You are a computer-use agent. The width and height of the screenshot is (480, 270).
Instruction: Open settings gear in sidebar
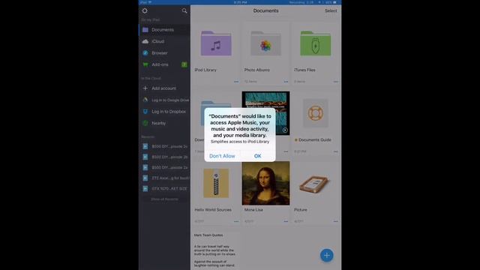click(145, 10)
